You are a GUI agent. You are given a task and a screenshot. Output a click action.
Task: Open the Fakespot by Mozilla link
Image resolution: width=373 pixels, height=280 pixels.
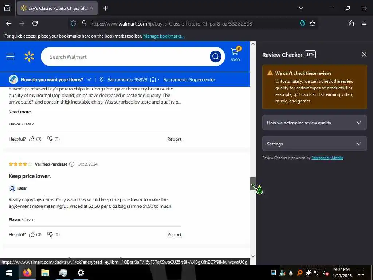click(x=327, y=158)
